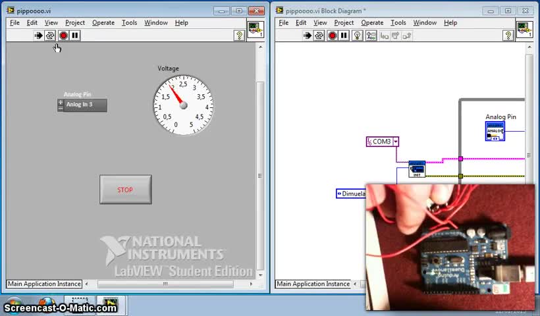This screenshot has width=540, height=316.
Task: Open Project menu in front panel window
Action: 74,23
